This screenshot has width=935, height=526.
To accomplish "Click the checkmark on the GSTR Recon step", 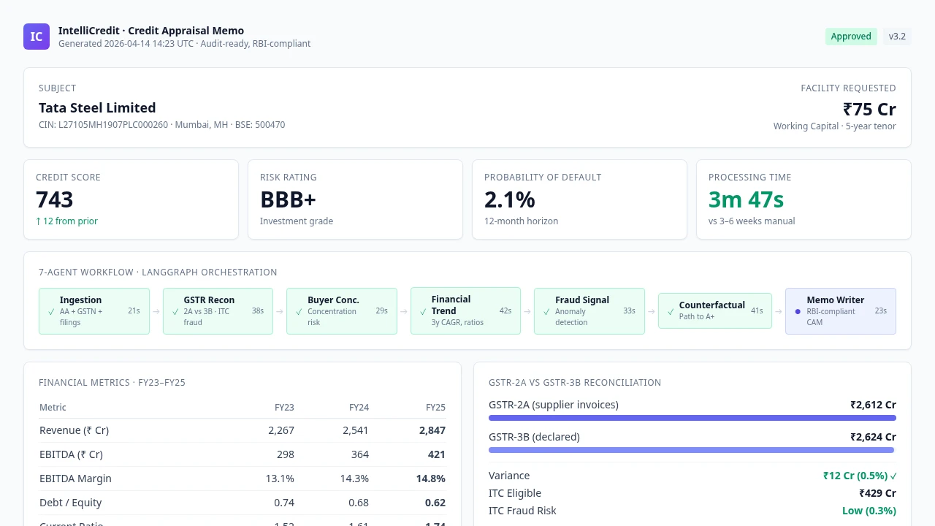I will (x=175, y=311).
